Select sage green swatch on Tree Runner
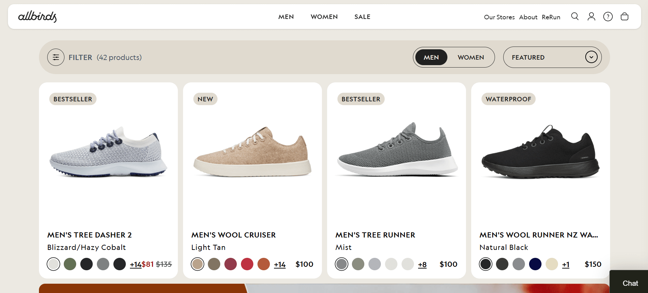 (358, 264)
